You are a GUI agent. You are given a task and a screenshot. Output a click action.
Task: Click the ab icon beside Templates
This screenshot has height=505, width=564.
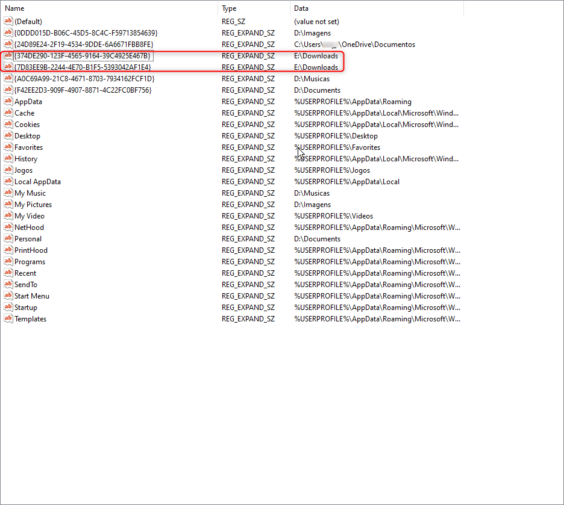point(7,318)
